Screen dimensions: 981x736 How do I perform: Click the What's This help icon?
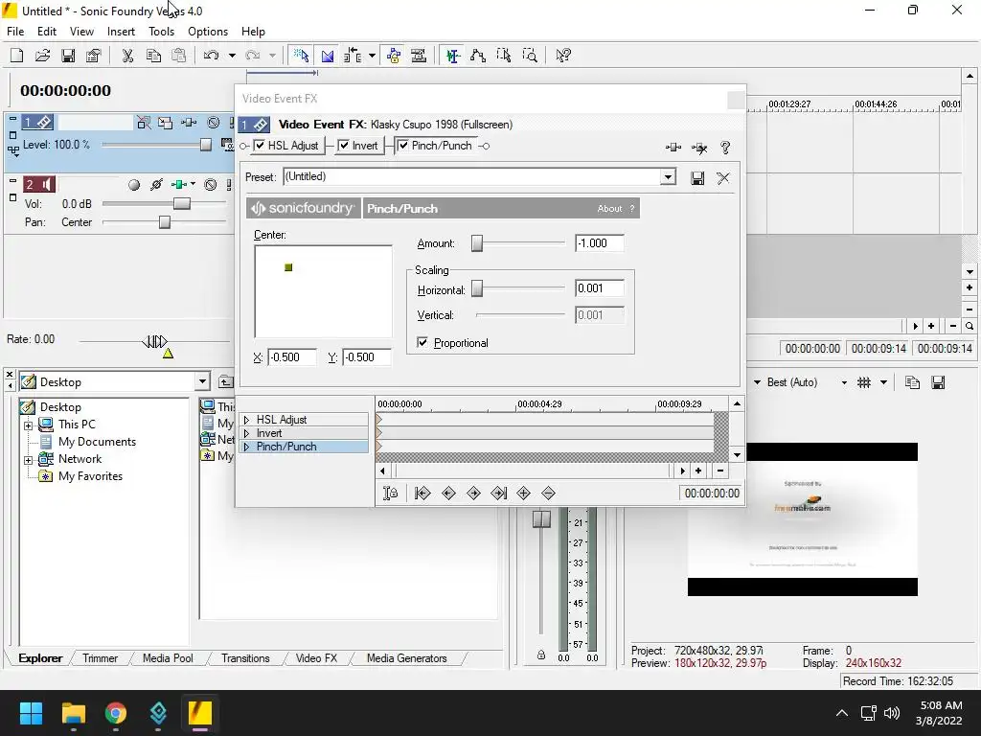[x=563, y=55]
